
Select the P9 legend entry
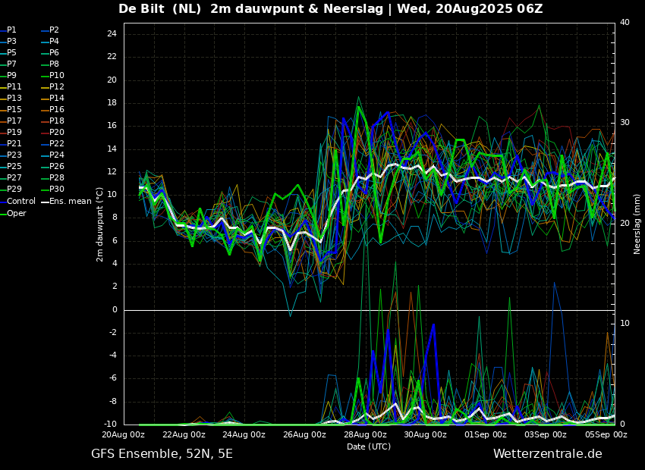(8, 76)
